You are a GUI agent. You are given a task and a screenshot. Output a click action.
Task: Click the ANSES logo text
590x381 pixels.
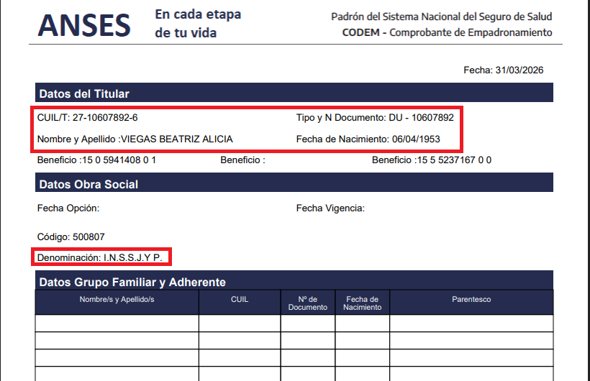pos(84,25)
